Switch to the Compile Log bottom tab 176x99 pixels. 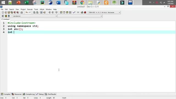tap(29, 94)
